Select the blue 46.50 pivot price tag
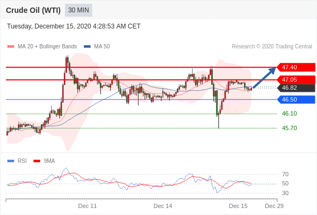 296,99
